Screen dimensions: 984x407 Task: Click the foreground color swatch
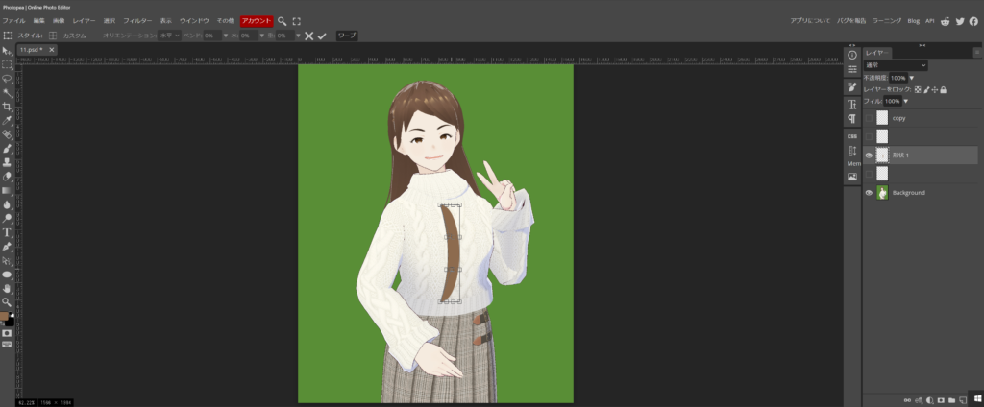(5, 315)
